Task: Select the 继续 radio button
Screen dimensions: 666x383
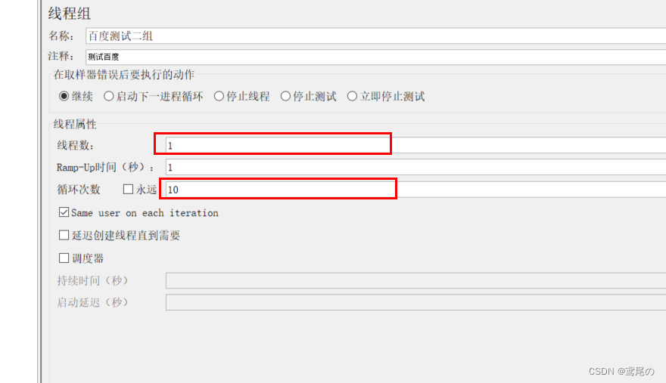Action: (x=64, y=97)
